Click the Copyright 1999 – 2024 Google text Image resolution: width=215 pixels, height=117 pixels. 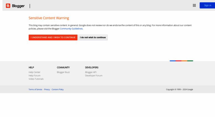click(180, 89)
